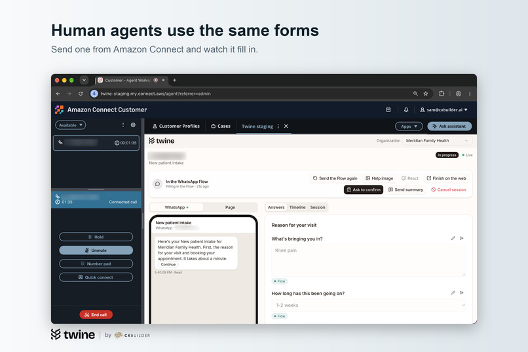The height and width of the screenshot is (352, 528).
Task: Select the contact card showing 00:01:35 timer
Action: click(96, 143)
